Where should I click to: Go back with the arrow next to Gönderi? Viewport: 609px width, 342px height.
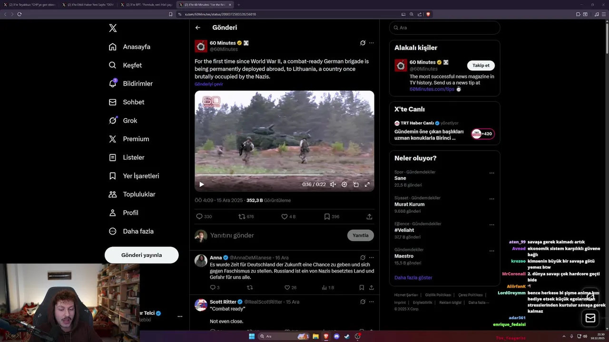pos(198,28)
